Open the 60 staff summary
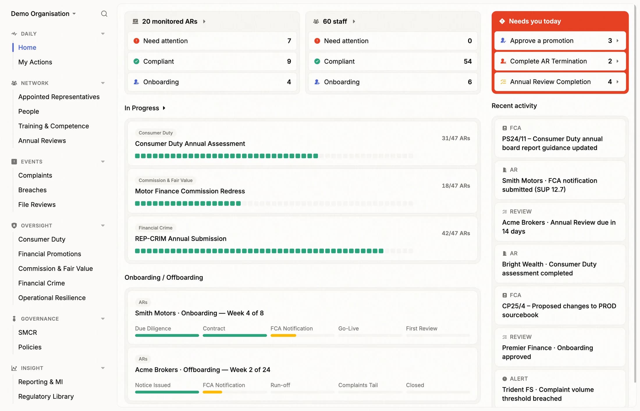640x411 pixels. (x=335, y=22)
